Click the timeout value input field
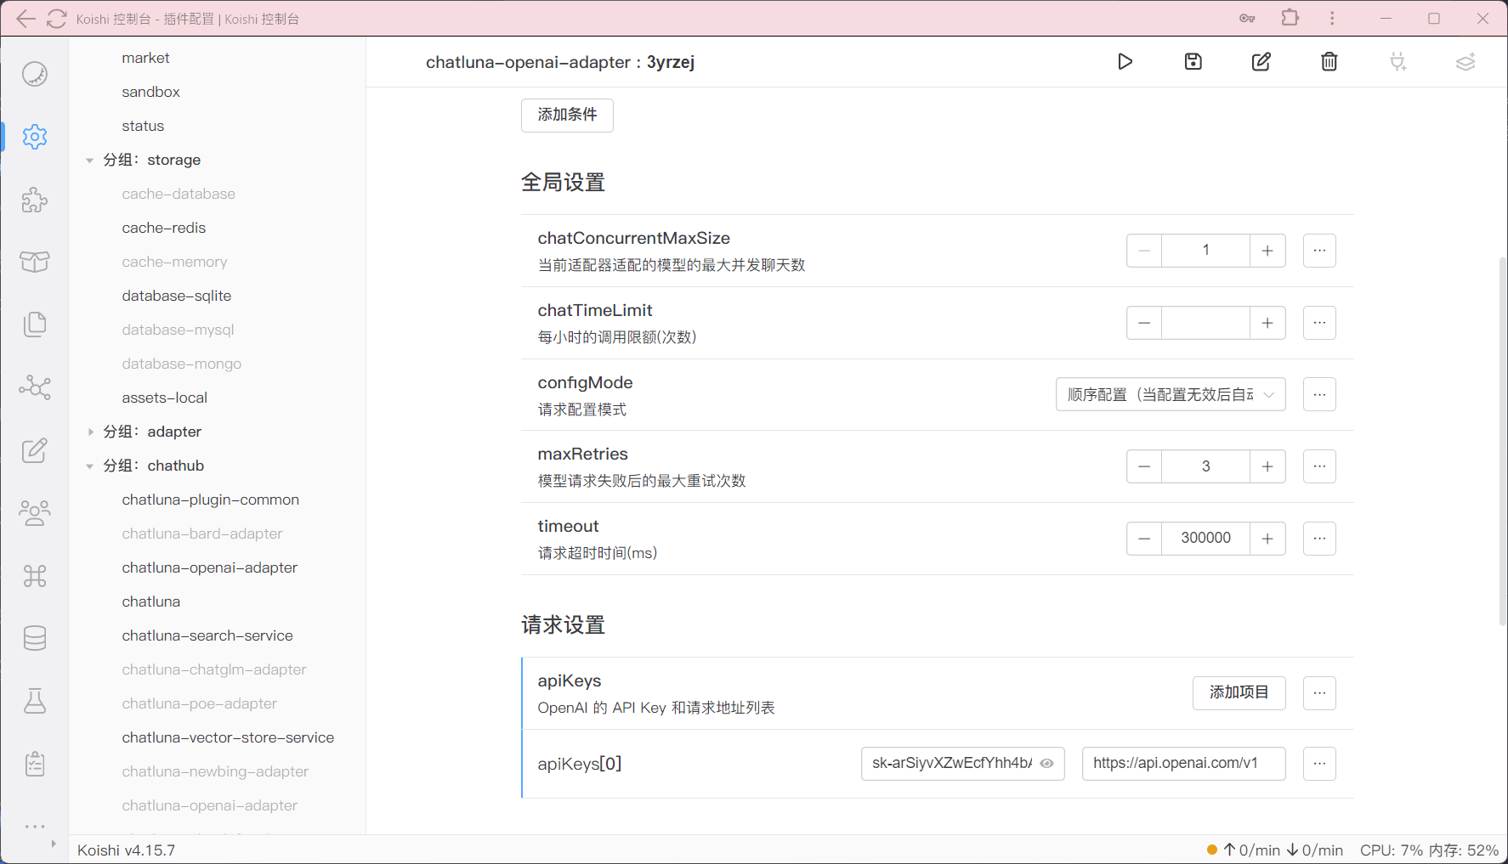The width and height of the screenshot is (1508, 864). tap(1205, 539)
